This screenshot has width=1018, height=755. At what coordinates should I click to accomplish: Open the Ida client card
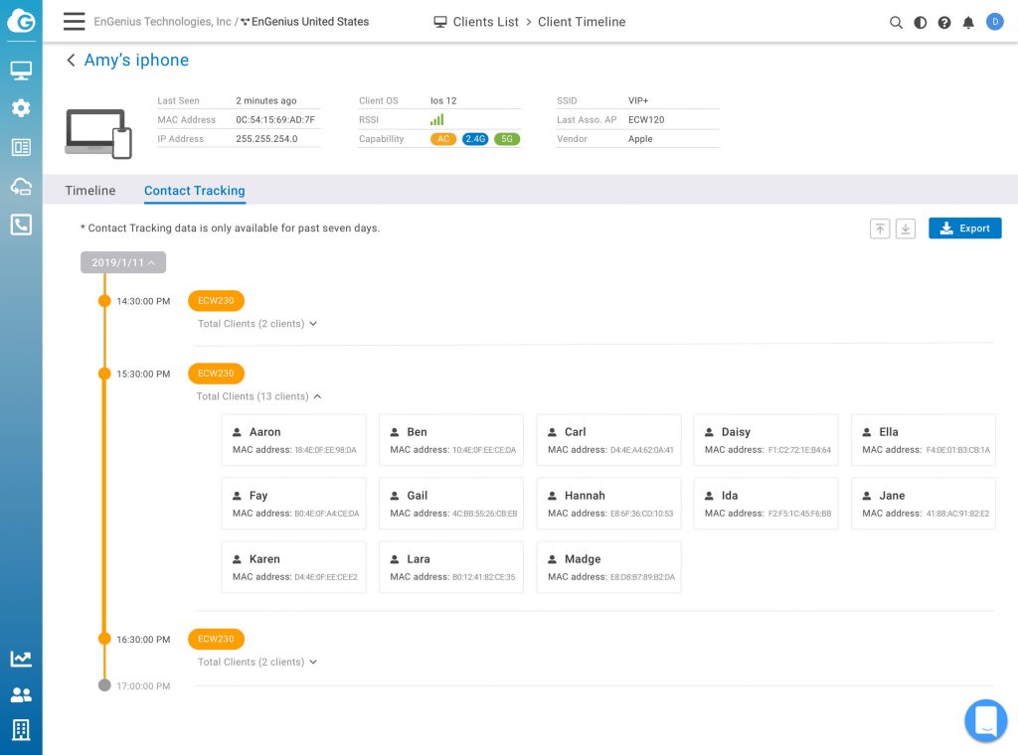click(766, 504)
